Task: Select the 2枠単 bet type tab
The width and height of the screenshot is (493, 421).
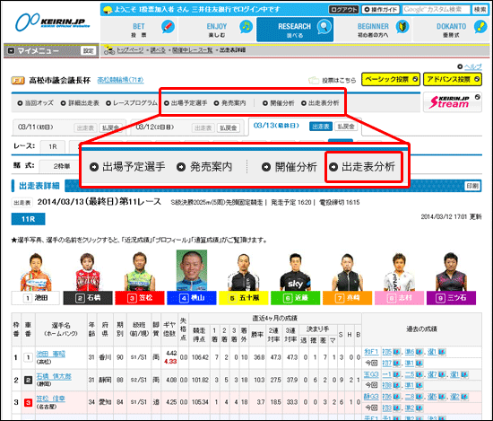Action: pos(61,166)
